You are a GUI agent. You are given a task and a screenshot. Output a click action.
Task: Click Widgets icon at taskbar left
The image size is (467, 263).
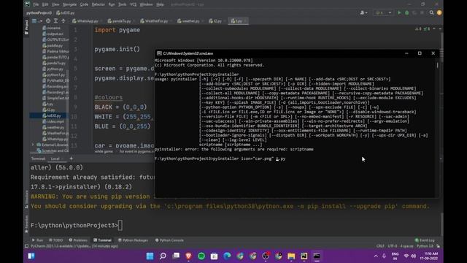(31, 256)
